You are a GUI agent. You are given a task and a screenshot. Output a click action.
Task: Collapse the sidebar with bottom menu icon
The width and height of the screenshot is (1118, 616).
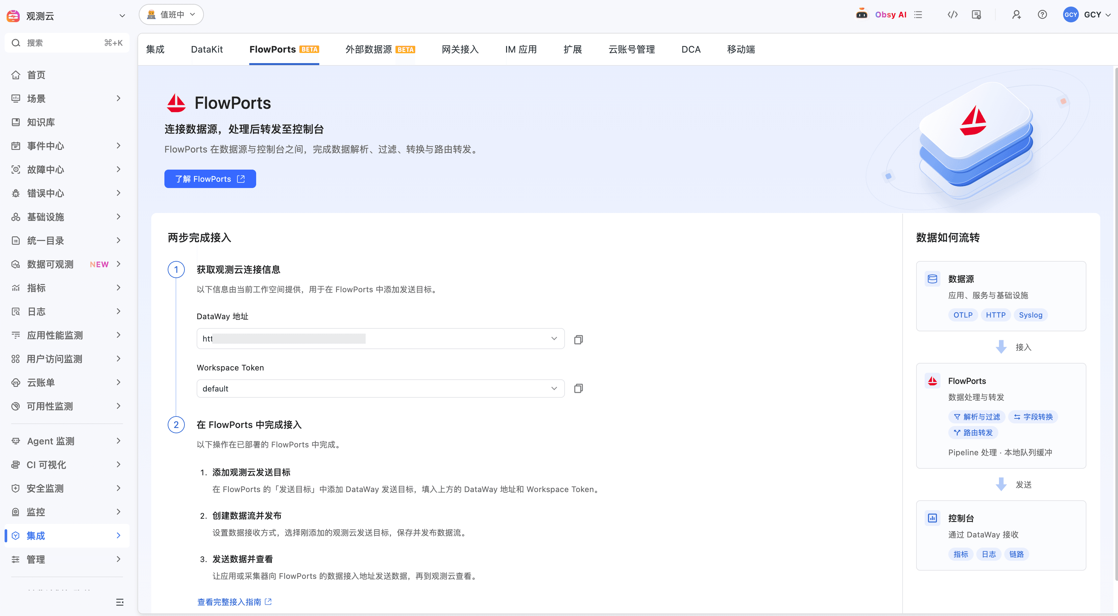[x=120, y=602]
